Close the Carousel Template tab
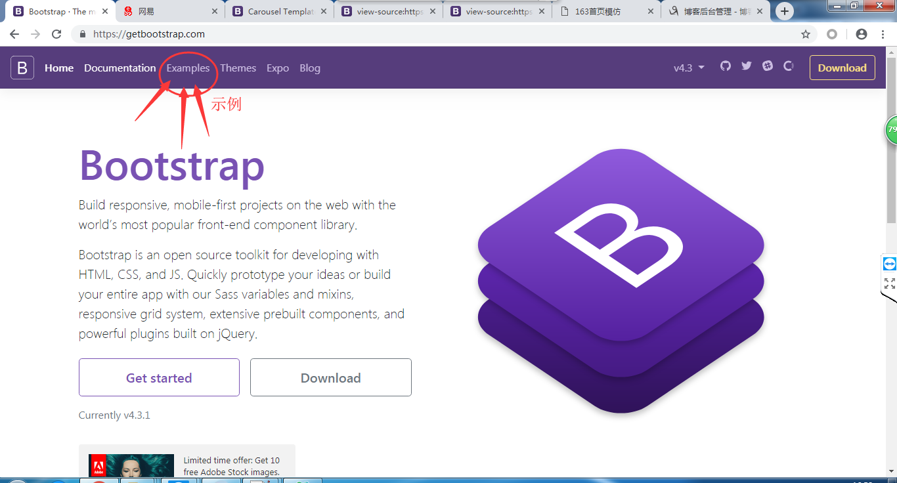The height and width of the screenshot is (483, 897). coord(324,11)
